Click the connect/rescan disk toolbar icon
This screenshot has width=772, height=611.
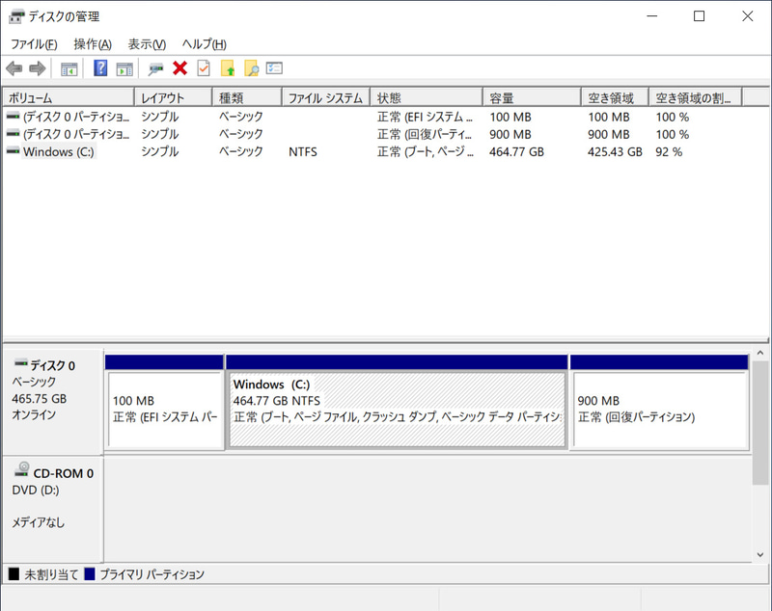coord(155,68)
